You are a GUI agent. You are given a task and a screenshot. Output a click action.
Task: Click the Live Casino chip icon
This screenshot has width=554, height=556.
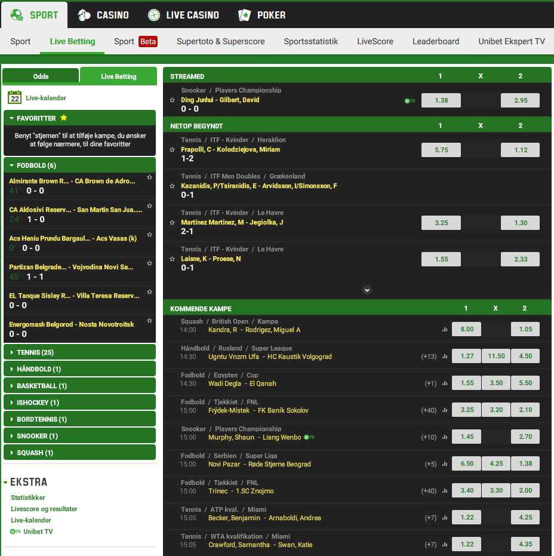[x=154, y=15]
